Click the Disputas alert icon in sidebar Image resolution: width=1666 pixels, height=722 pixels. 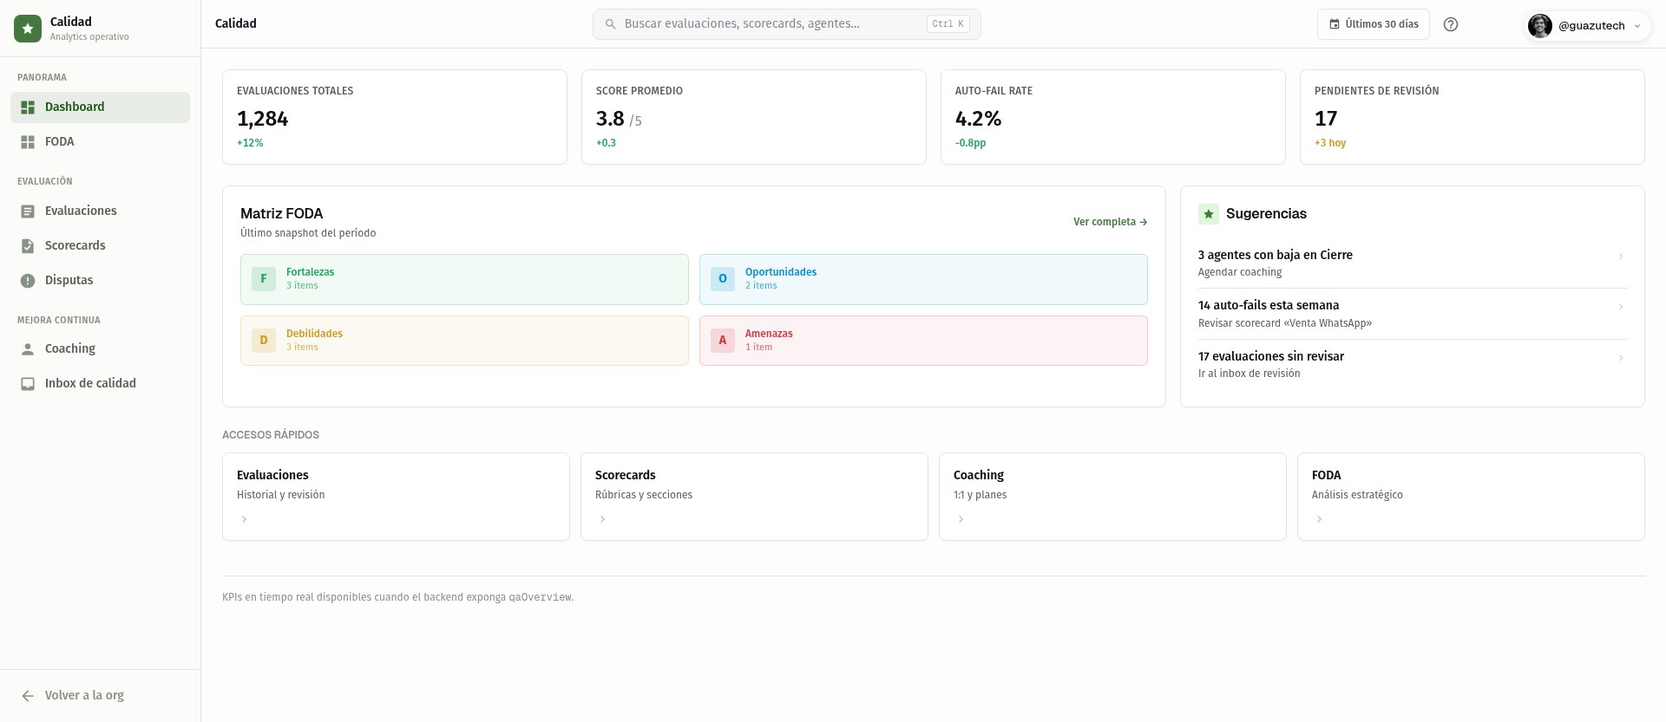coord(28,280)
